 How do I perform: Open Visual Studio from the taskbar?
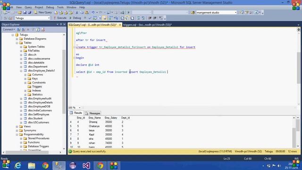[86, 166]
